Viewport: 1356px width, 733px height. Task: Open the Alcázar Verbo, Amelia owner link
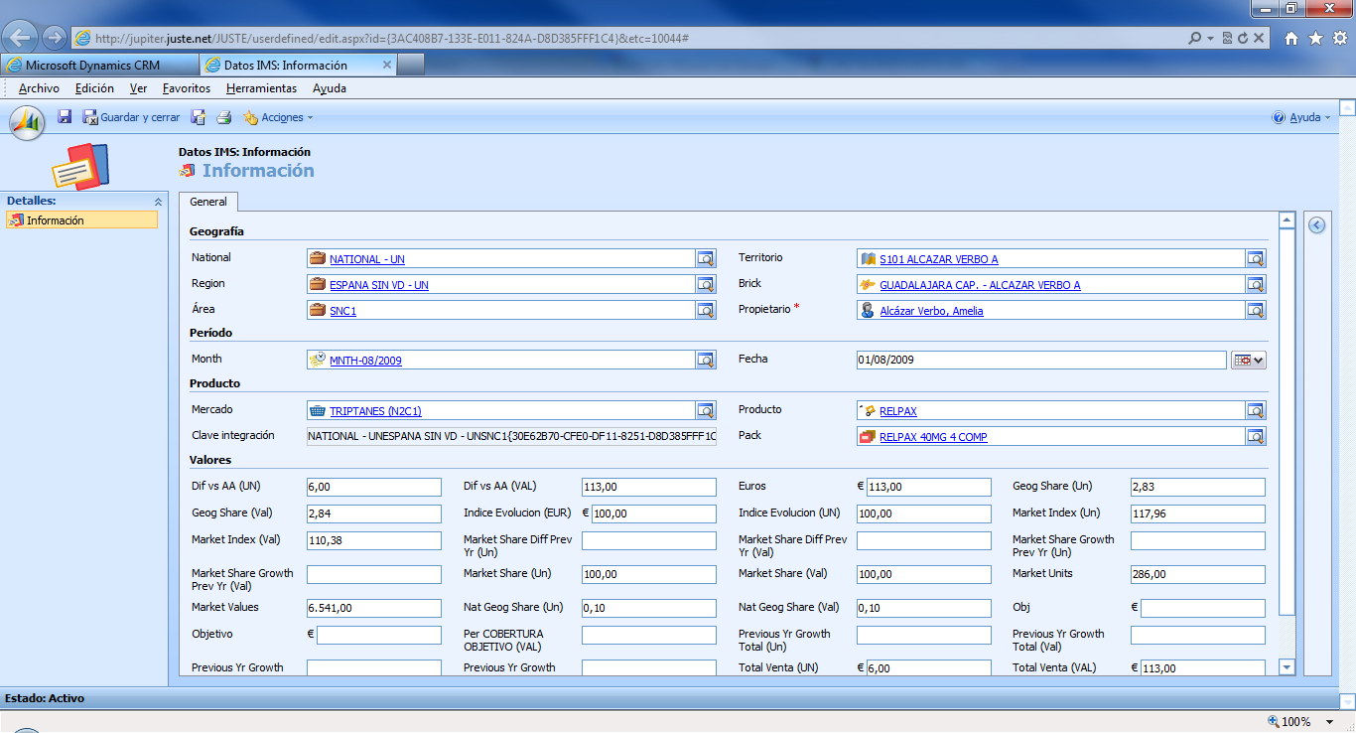[x=931, y=311]
